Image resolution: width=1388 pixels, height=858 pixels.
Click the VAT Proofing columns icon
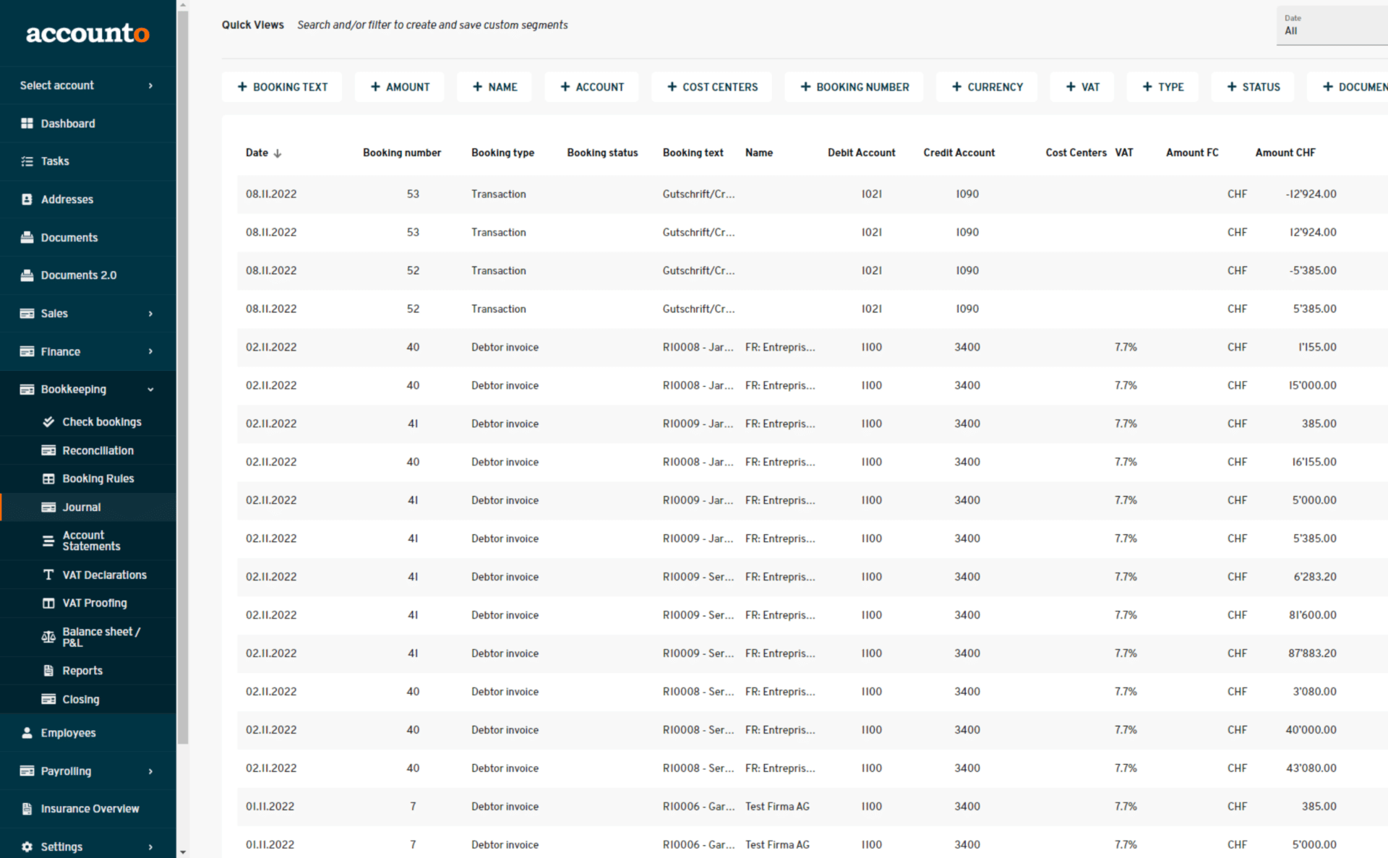click(x=48, y=603)
